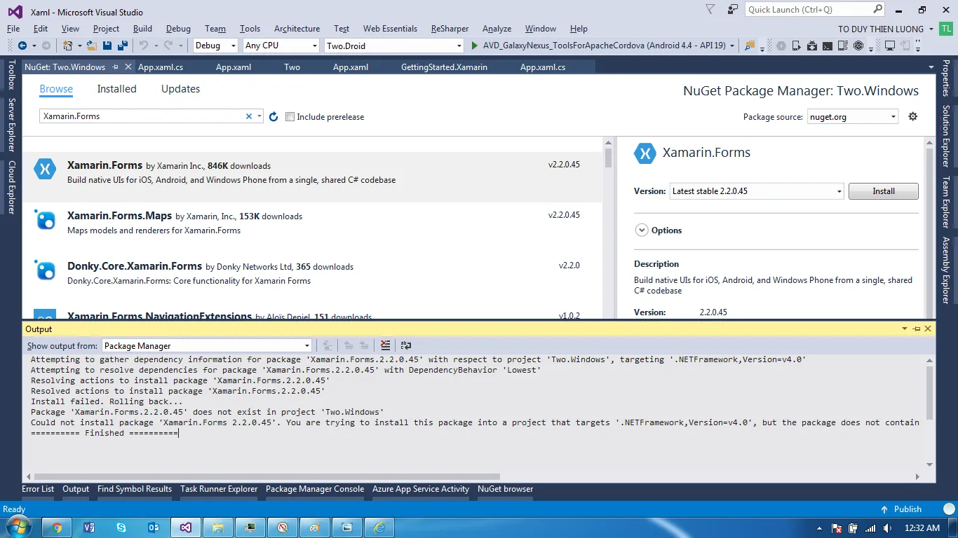Click the Clear All output icon
958x538 pixels.
pyautogui.click(x=385, y=345)
